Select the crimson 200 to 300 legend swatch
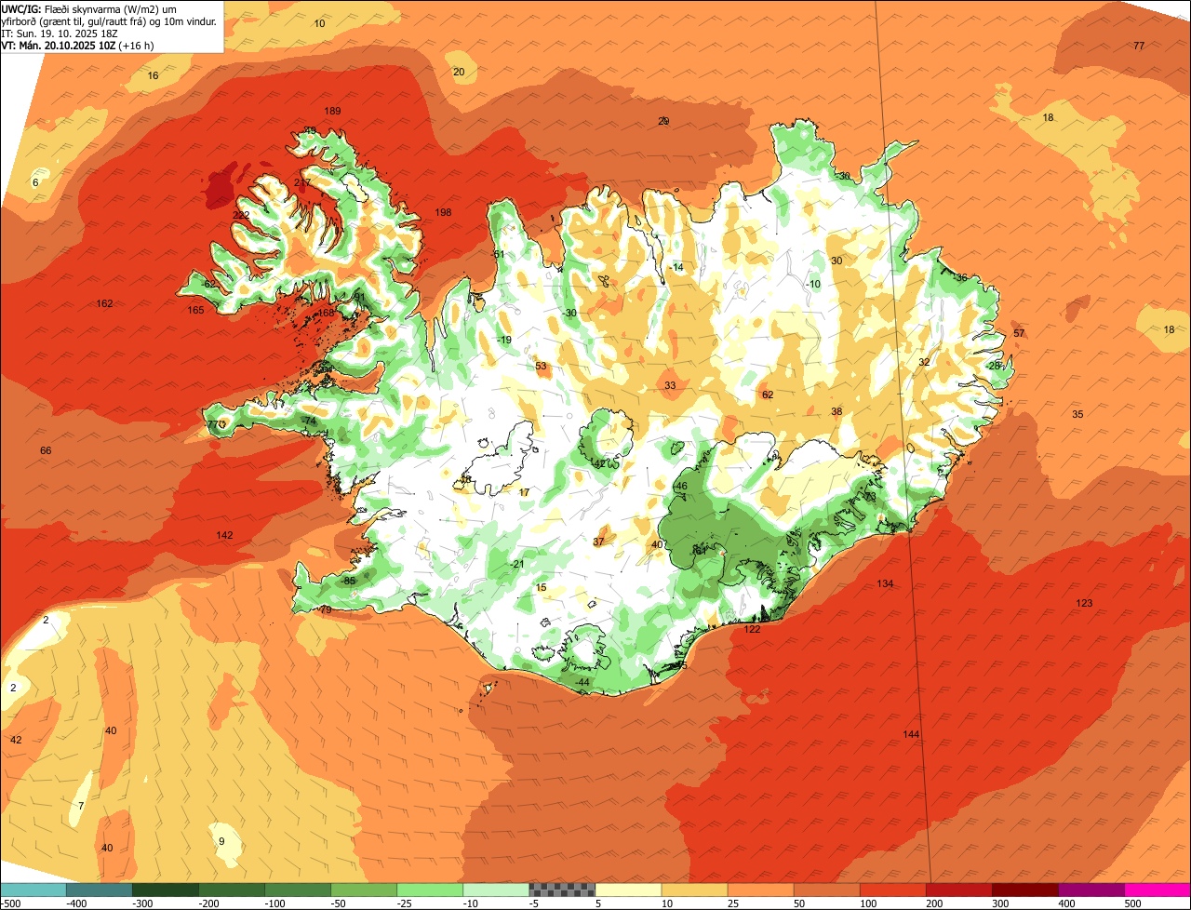Viewport: 1191px width, 910px height. point(958,890)
